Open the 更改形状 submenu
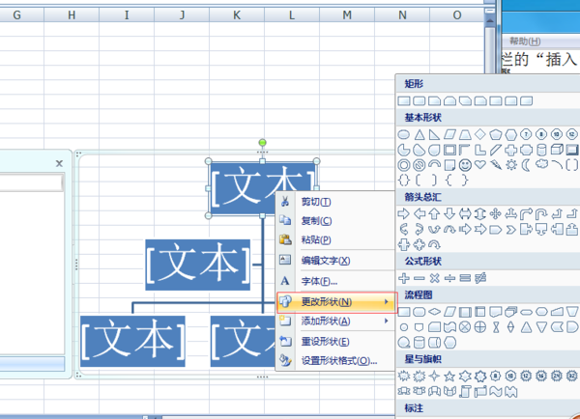This screenshot has height=419, width=580. coord(336,302)
